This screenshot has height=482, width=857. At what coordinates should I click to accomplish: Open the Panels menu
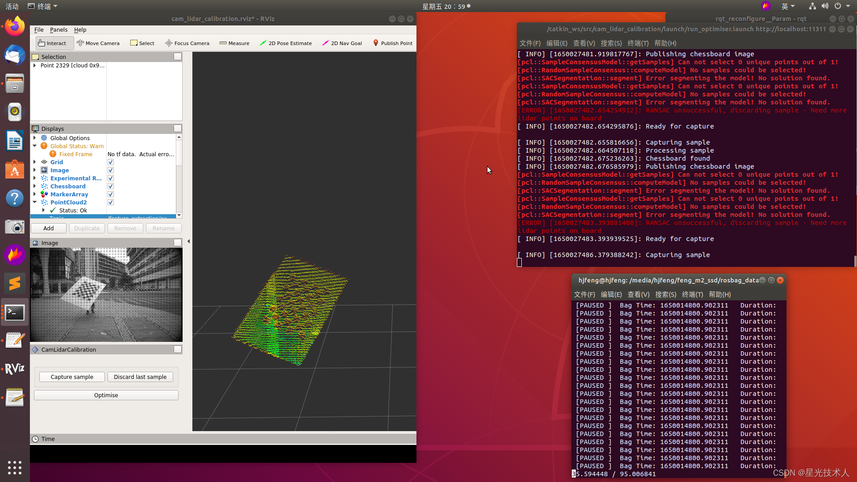point(58,29)
